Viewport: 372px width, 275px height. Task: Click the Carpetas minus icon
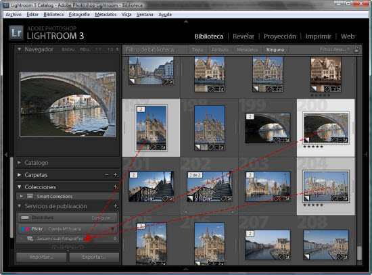(x=107, y=175)
